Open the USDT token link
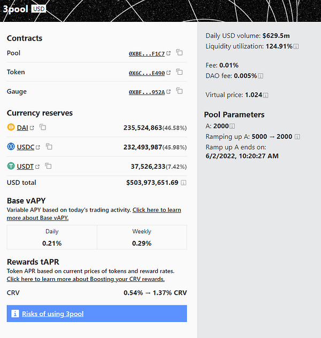This screenshot has width=321, height=338. pos(25,167)
